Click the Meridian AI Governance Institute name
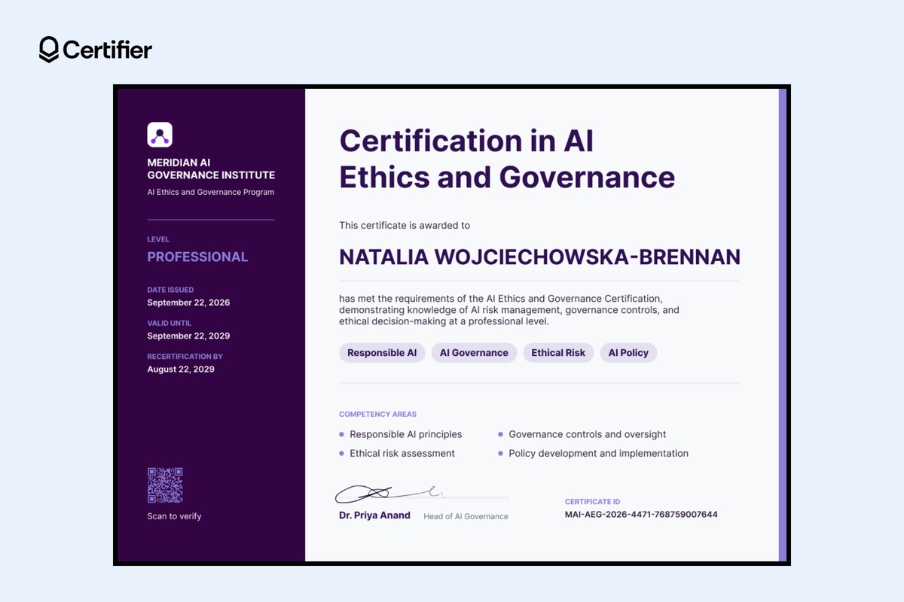The image size is (904, 602). pyautogui.click(x=211, y=169)
